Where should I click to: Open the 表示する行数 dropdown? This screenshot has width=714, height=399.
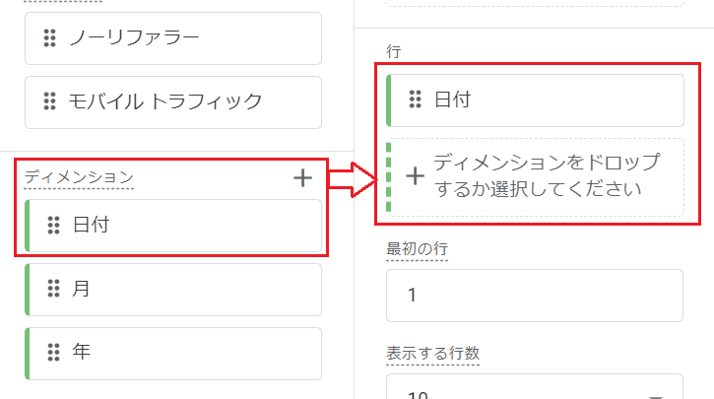pyautogui.click(x=535, y=387)
